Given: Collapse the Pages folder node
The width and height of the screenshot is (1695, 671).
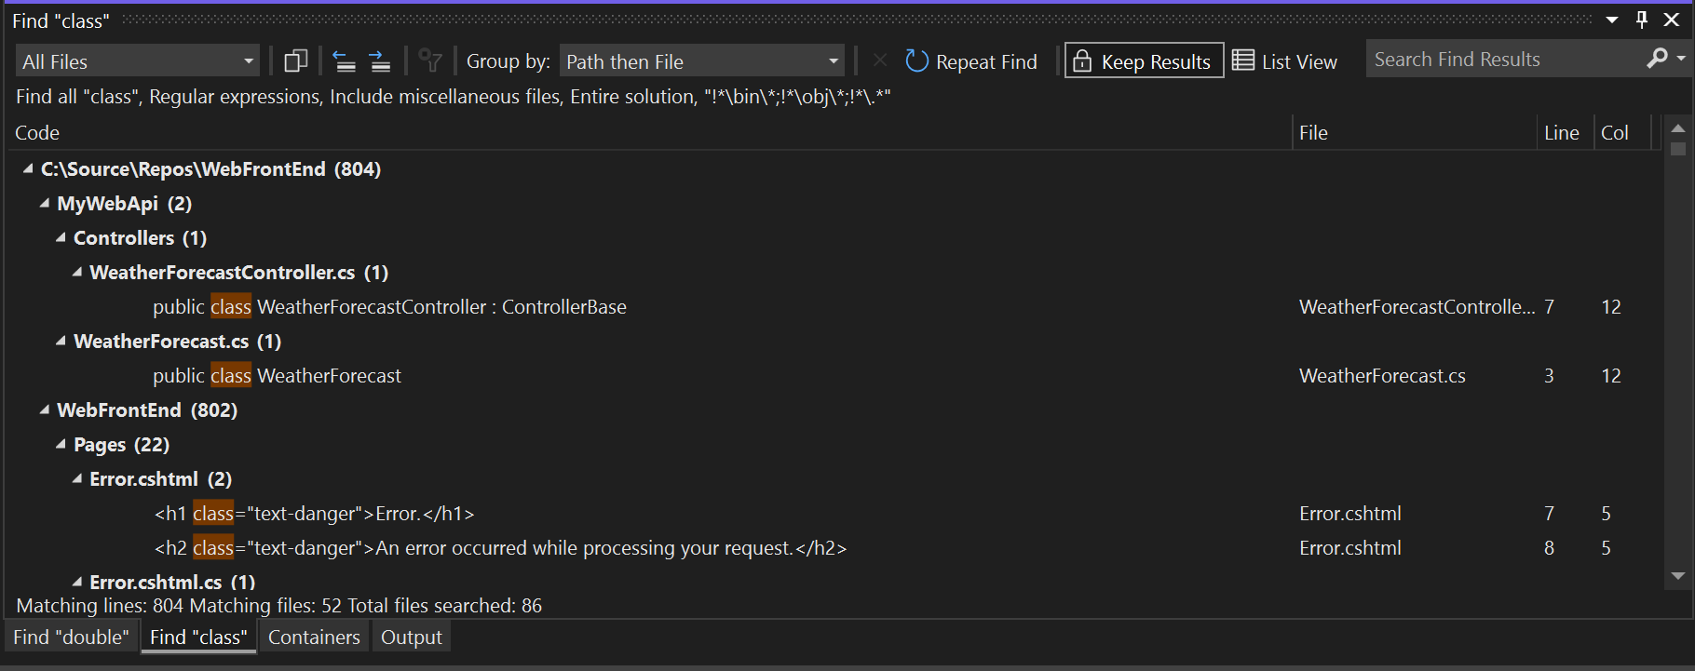Looking at the screenshot, I should (x=61, y=444).
